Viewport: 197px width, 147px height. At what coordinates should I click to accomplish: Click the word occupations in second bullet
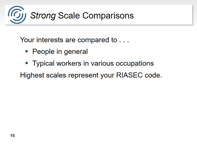point(135,64)
